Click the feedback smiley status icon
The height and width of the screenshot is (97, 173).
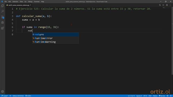(x=168, y=96)
